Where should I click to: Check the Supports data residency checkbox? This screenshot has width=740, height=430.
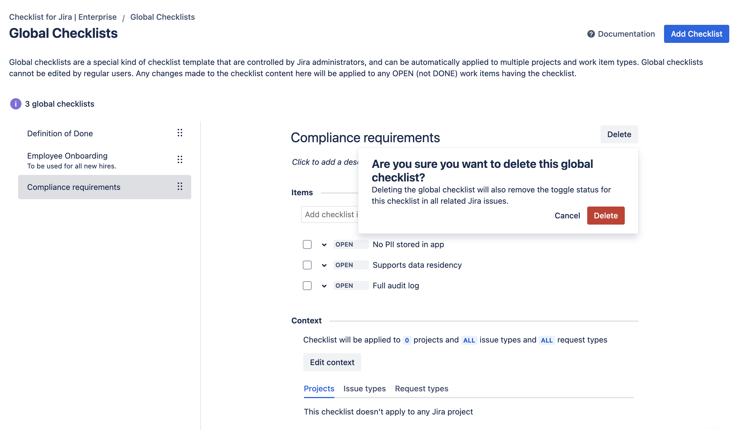pyautogui.click(x=307, y=265)
